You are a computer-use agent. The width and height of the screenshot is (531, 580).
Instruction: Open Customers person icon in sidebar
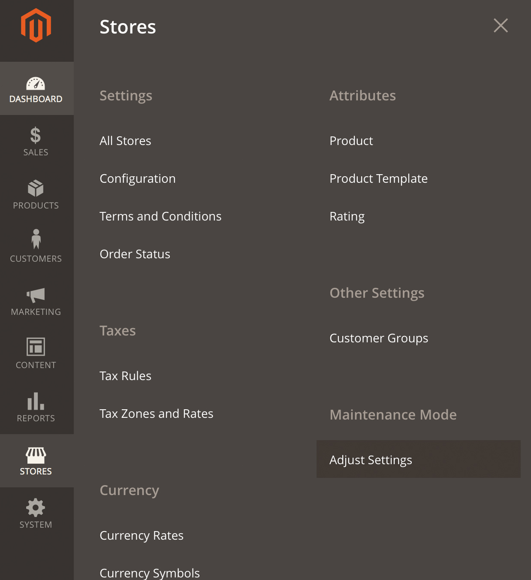pos(36,239)
